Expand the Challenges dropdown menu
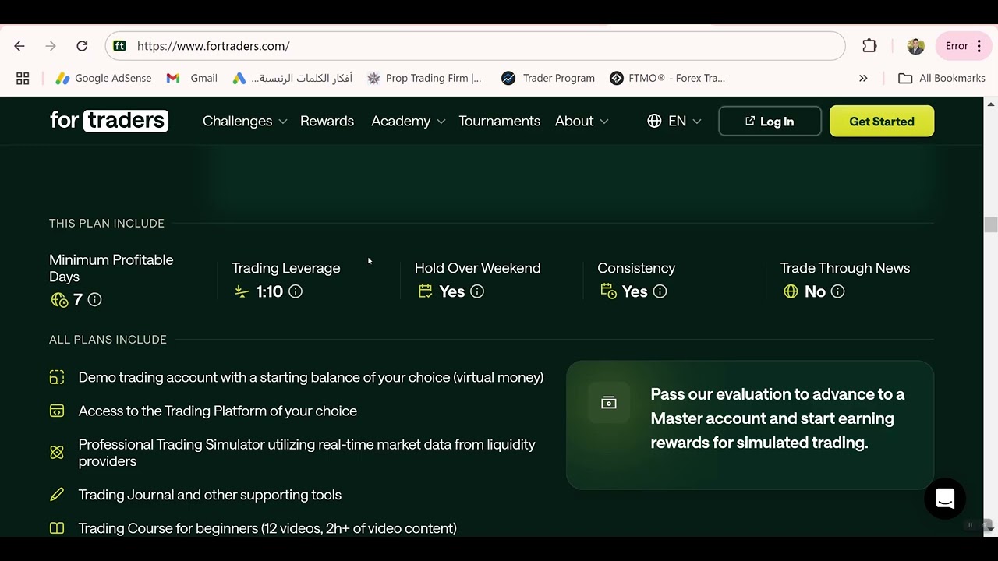Image resolution: width=998 pixels, height=561 pixels. (245, 121)
